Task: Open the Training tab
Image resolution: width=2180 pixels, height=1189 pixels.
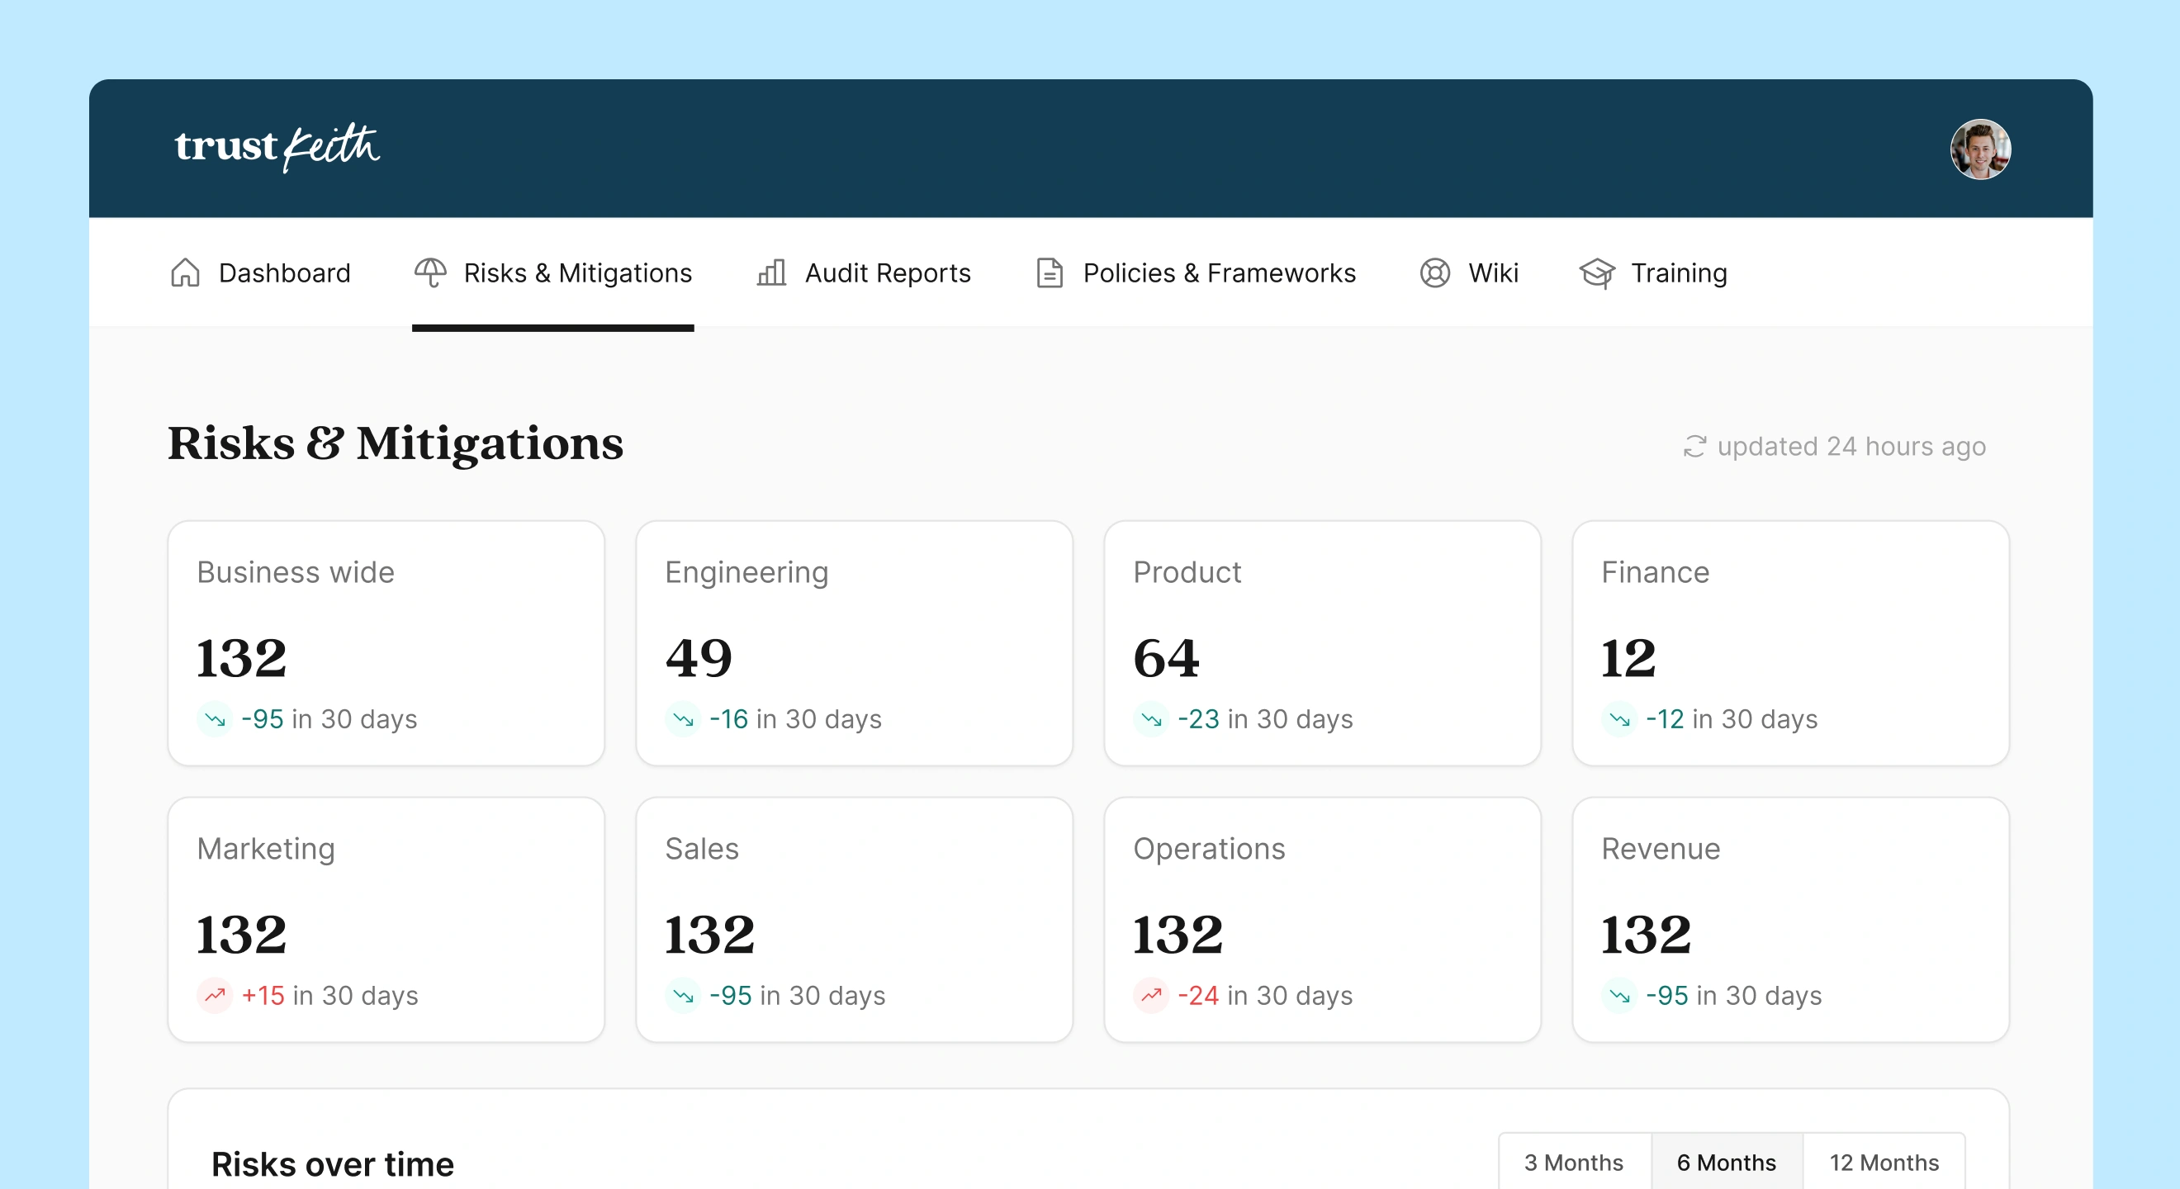Action: (x=1653, y=272)
